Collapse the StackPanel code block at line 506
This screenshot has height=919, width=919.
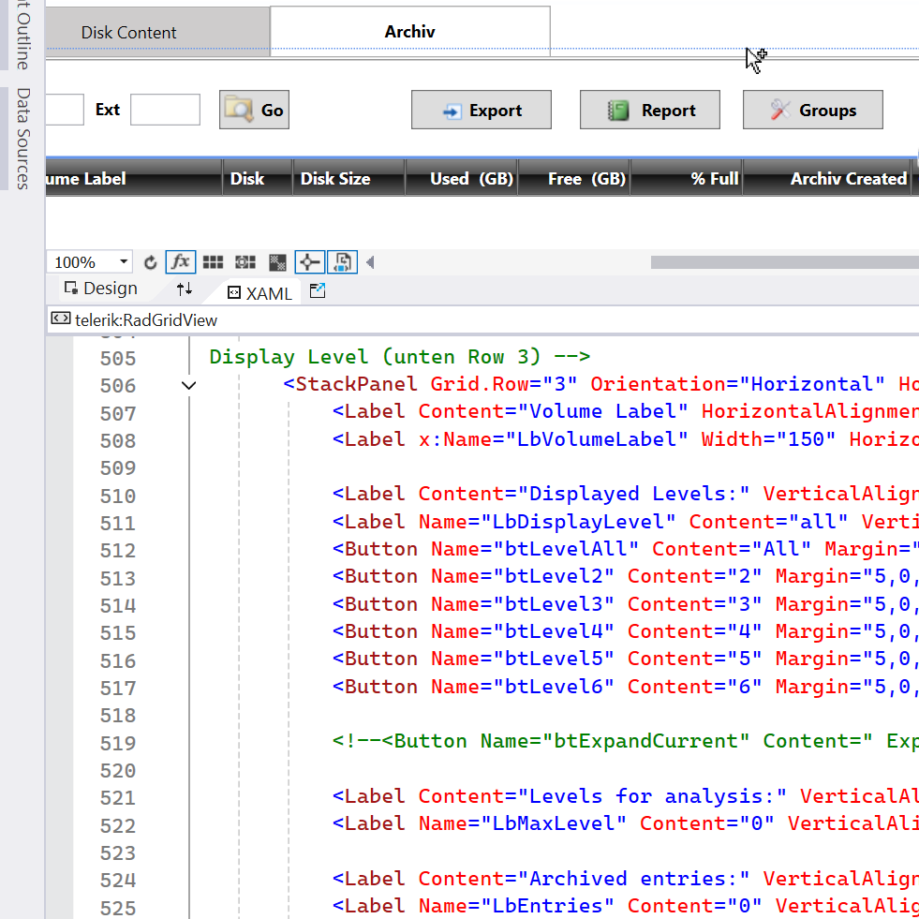(x=188, y=386)
